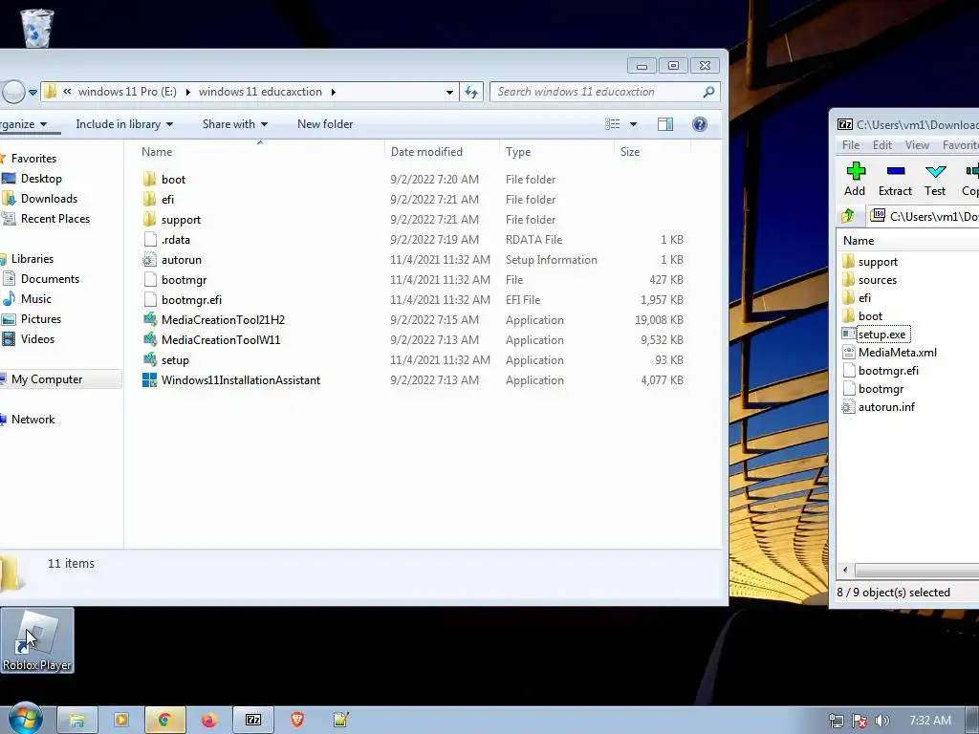Sort by Date modified column
The width and height of the screenshot is (979, 734).
442,152
